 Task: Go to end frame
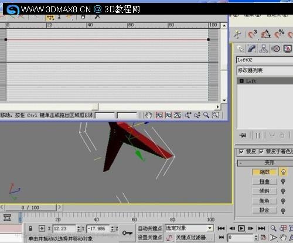click(262, 228)
